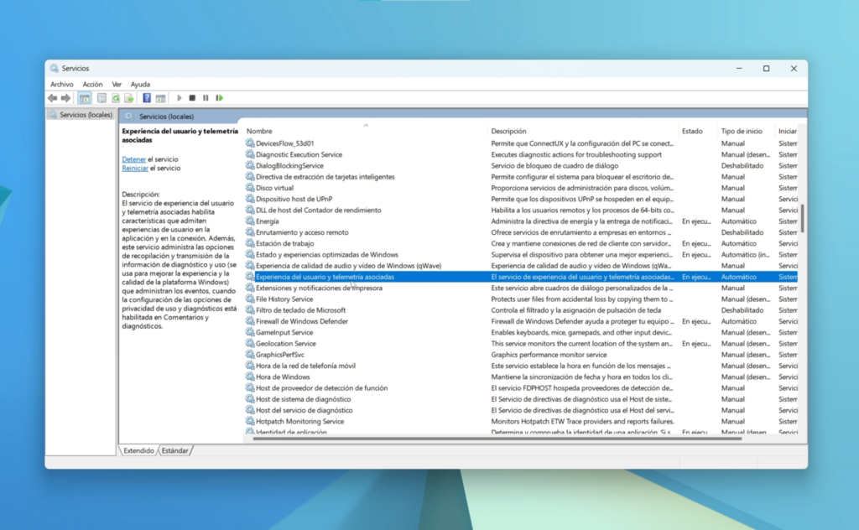This screenshot has height=530, width=859.
Task: Click the Refresh toolbar icon
Action: [x=116, y=98]
